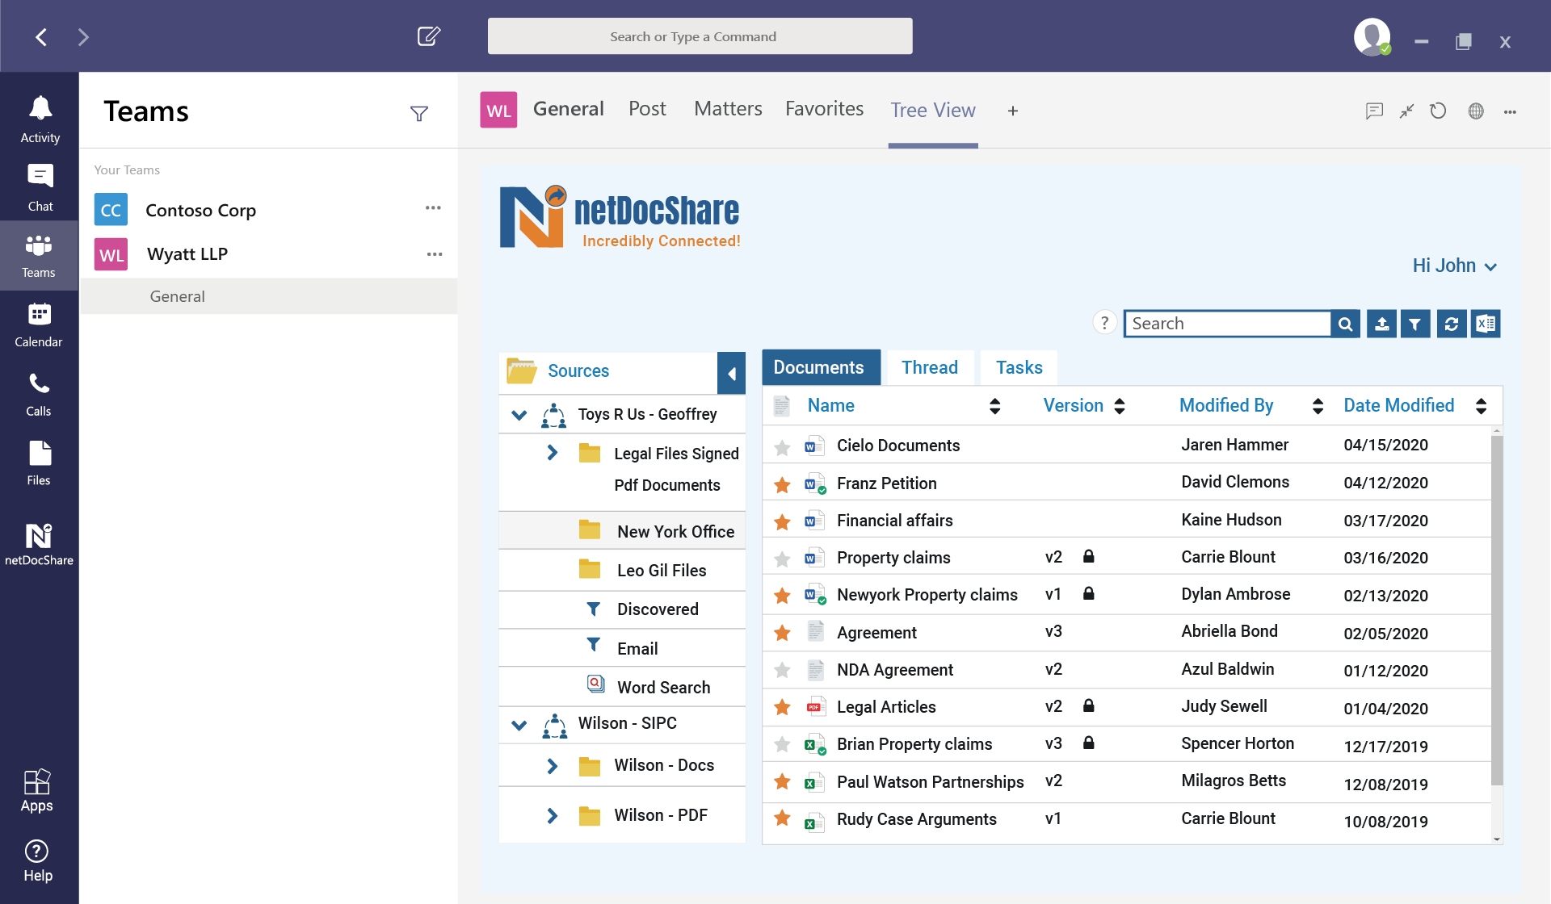Viewport: 1551px width, 904px height.
Task: Toggle favorite star for Franz Petition
Action: (782, 485)
